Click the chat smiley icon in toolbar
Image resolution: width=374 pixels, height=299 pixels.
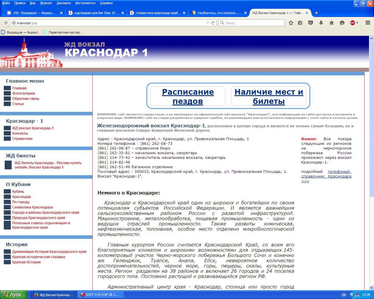pos(342,23)
